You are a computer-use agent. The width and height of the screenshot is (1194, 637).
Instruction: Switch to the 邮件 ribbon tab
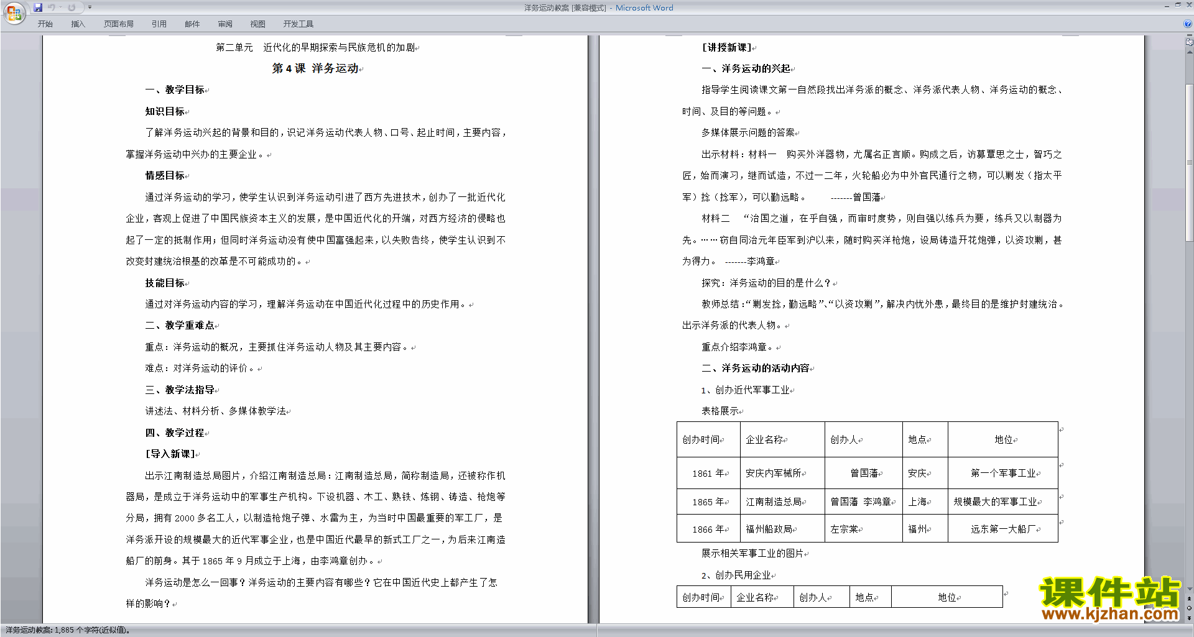(192, 24)
